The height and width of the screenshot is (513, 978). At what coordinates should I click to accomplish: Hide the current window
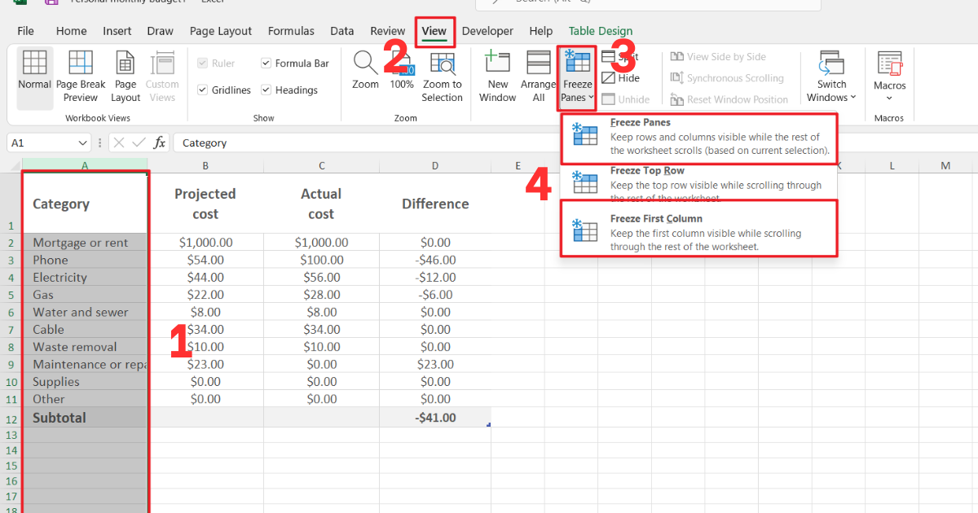[x=621, y=78]
